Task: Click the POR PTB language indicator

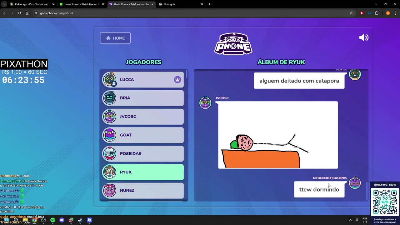Action: pos(365,220)
